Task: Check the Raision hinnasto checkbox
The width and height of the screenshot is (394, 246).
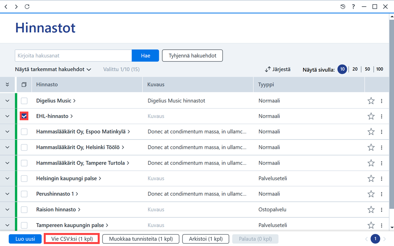Action: click(24, 209)
